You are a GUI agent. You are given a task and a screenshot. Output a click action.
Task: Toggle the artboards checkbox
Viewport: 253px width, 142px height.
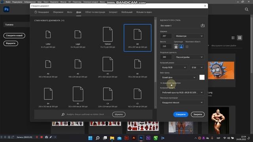tap(187, 47)
